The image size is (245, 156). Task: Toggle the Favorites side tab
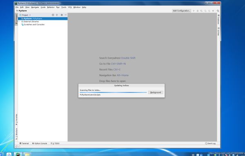(16, 119)
